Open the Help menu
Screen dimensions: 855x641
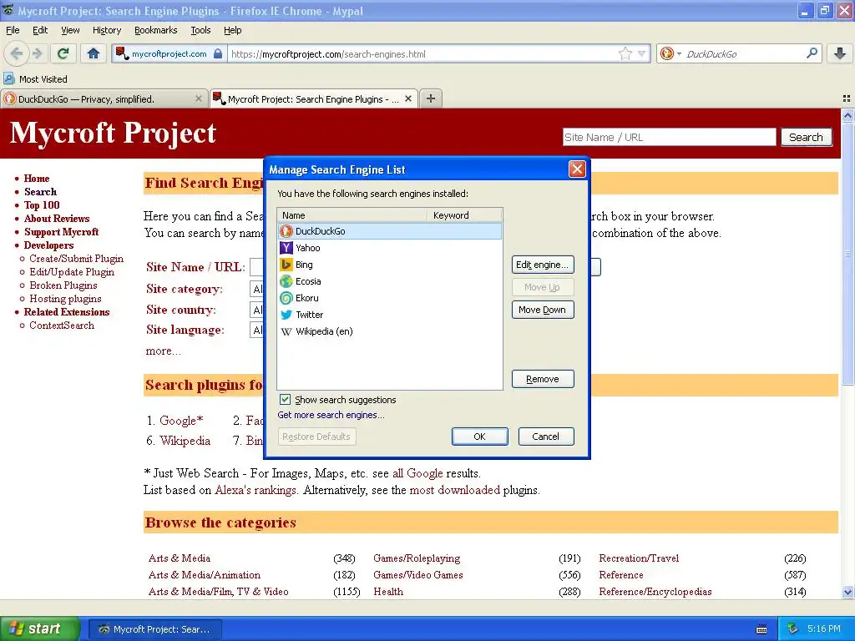[232, 30]
